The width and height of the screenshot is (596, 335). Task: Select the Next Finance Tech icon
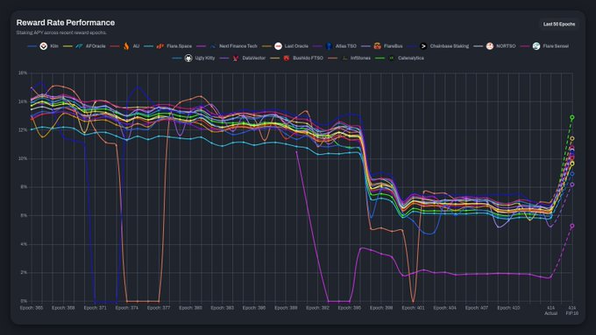[x=213, y=46]
